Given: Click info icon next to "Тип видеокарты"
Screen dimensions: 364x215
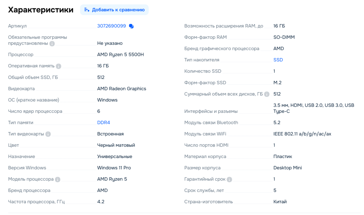Looking at the screenshot, I should [48, 134].
